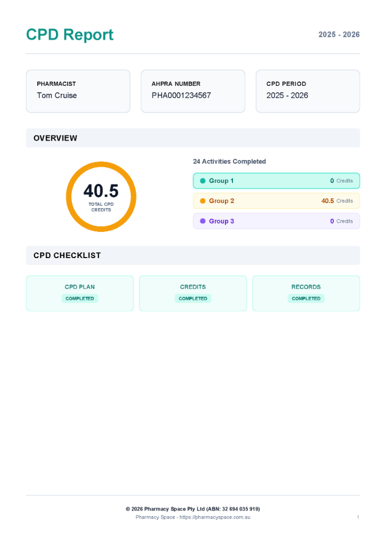Open the pharmacyspace.com.au footer link
The image size is (386, 546).
point(215,517)
